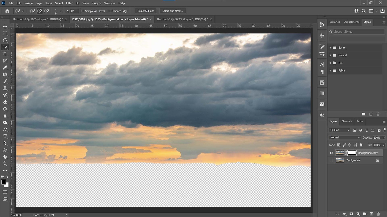
Task: Open brush size picker dropdown
Action: coord(61,11)
